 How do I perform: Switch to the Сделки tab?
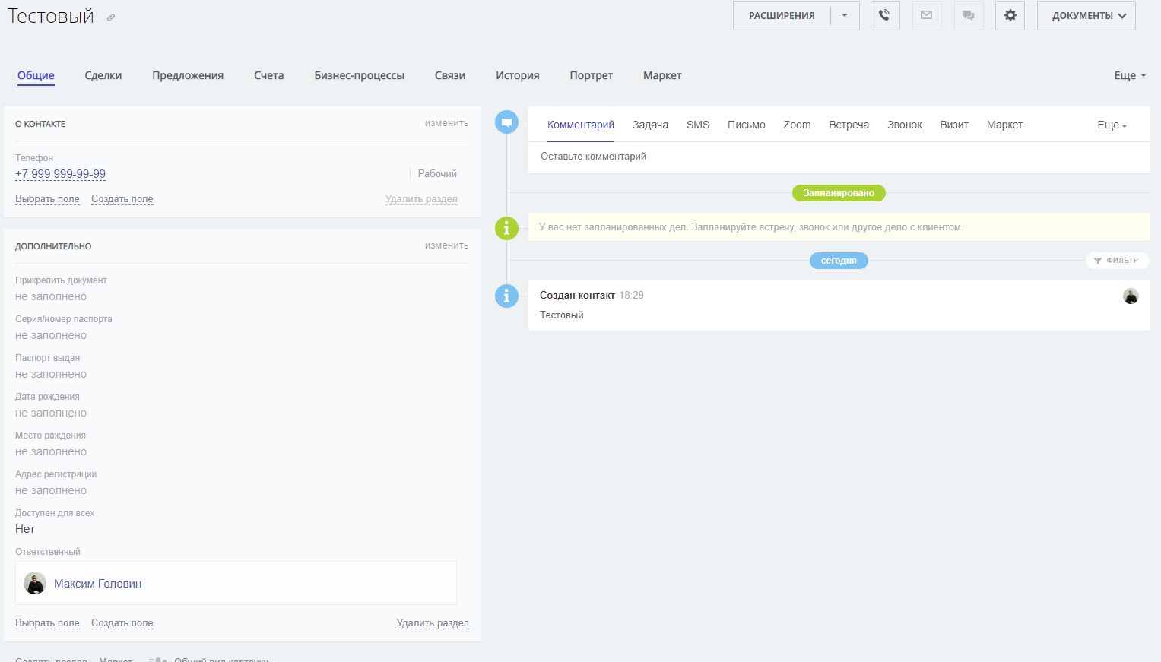point(103,75)
